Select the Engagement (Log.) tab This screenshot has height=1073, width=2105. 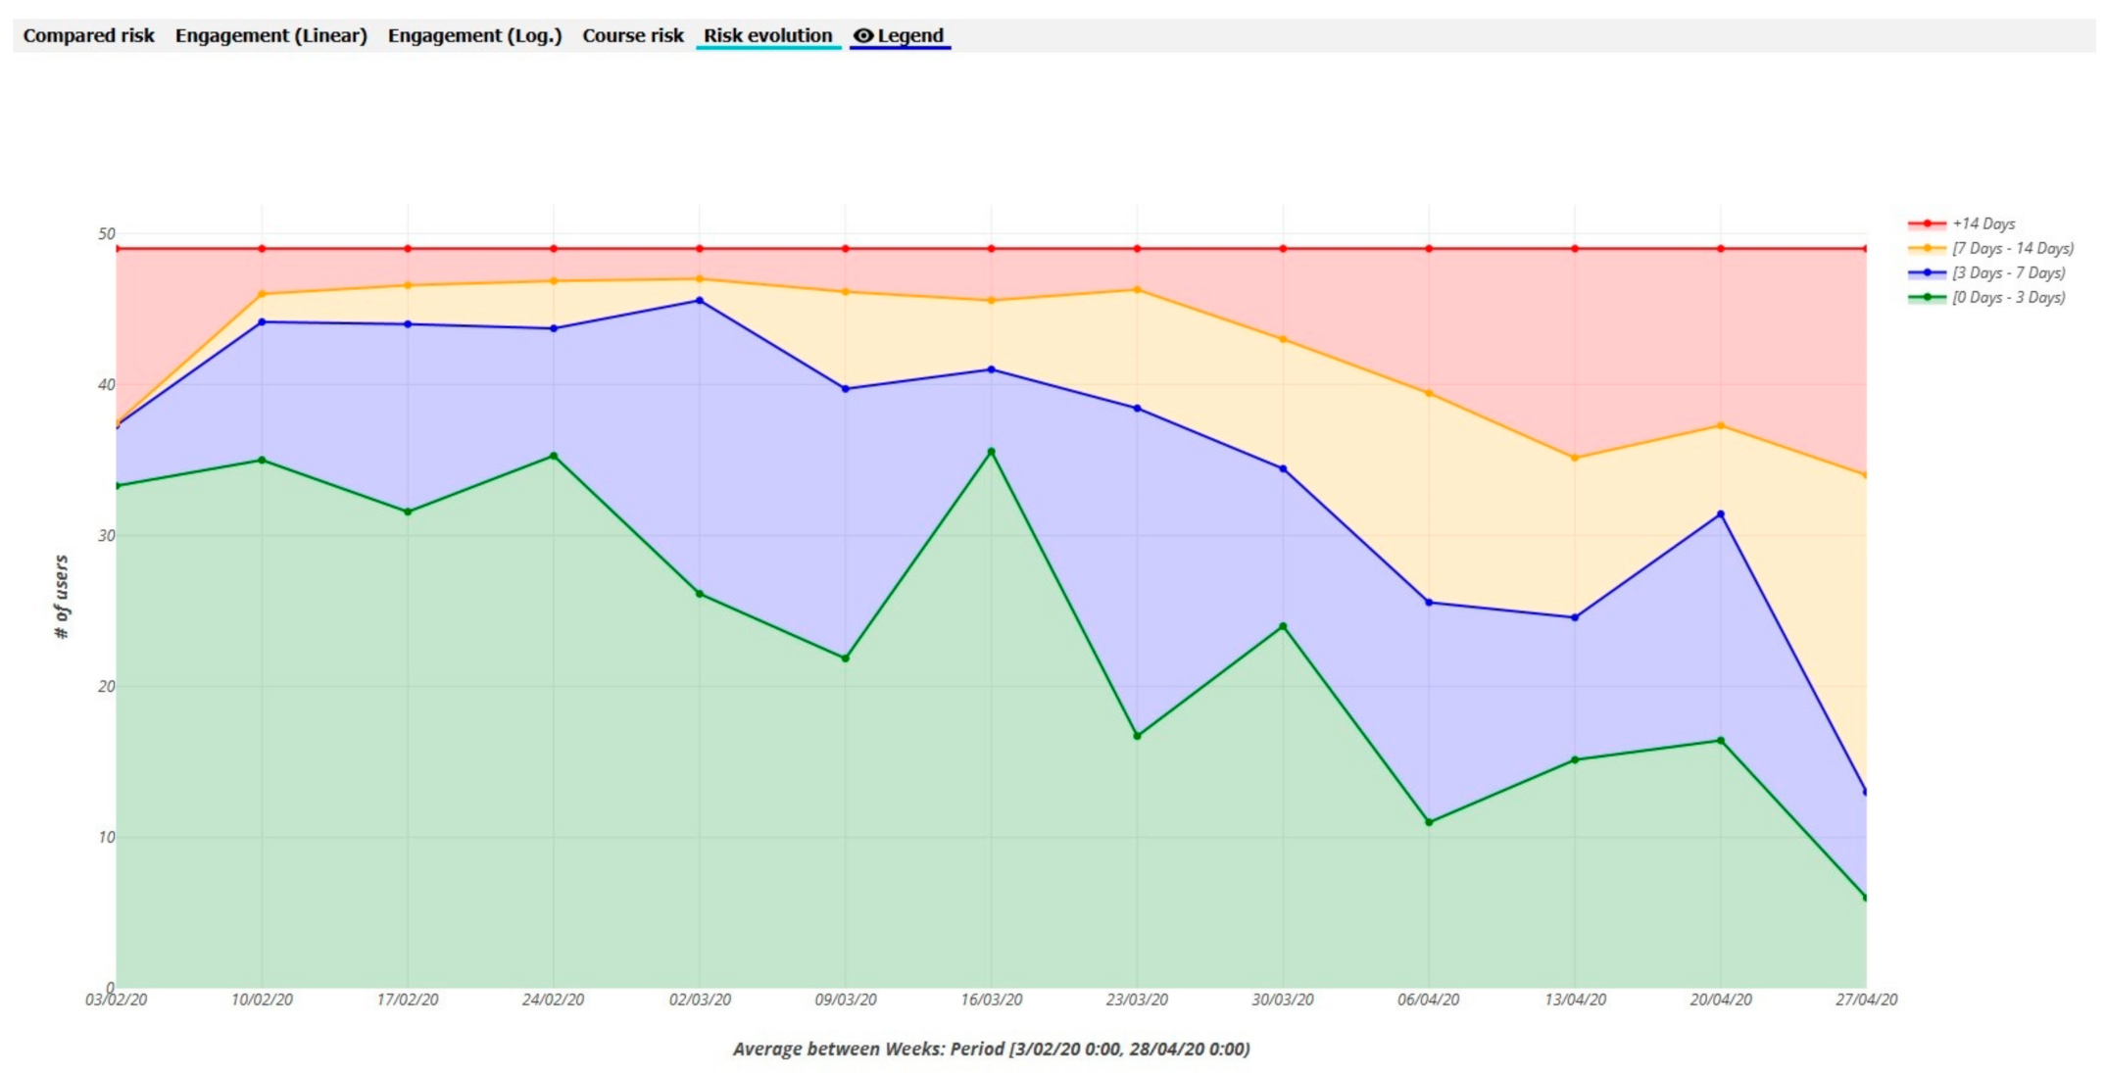pos(474,35)
